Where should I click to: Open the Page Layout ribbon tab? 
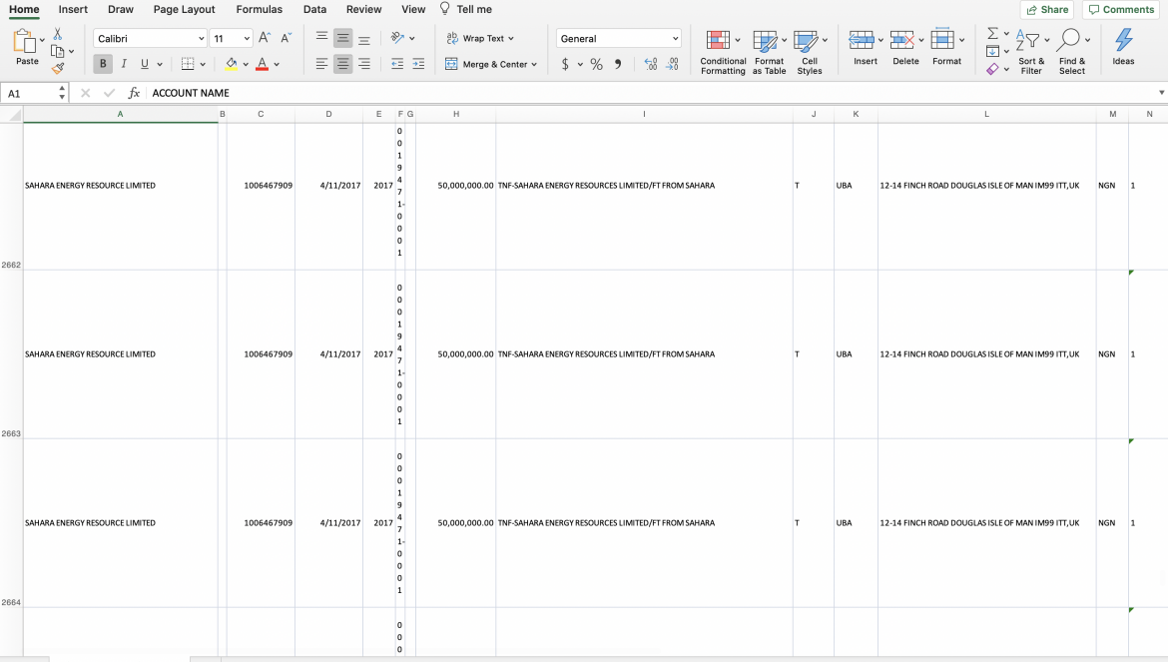(x=184, y=9)
